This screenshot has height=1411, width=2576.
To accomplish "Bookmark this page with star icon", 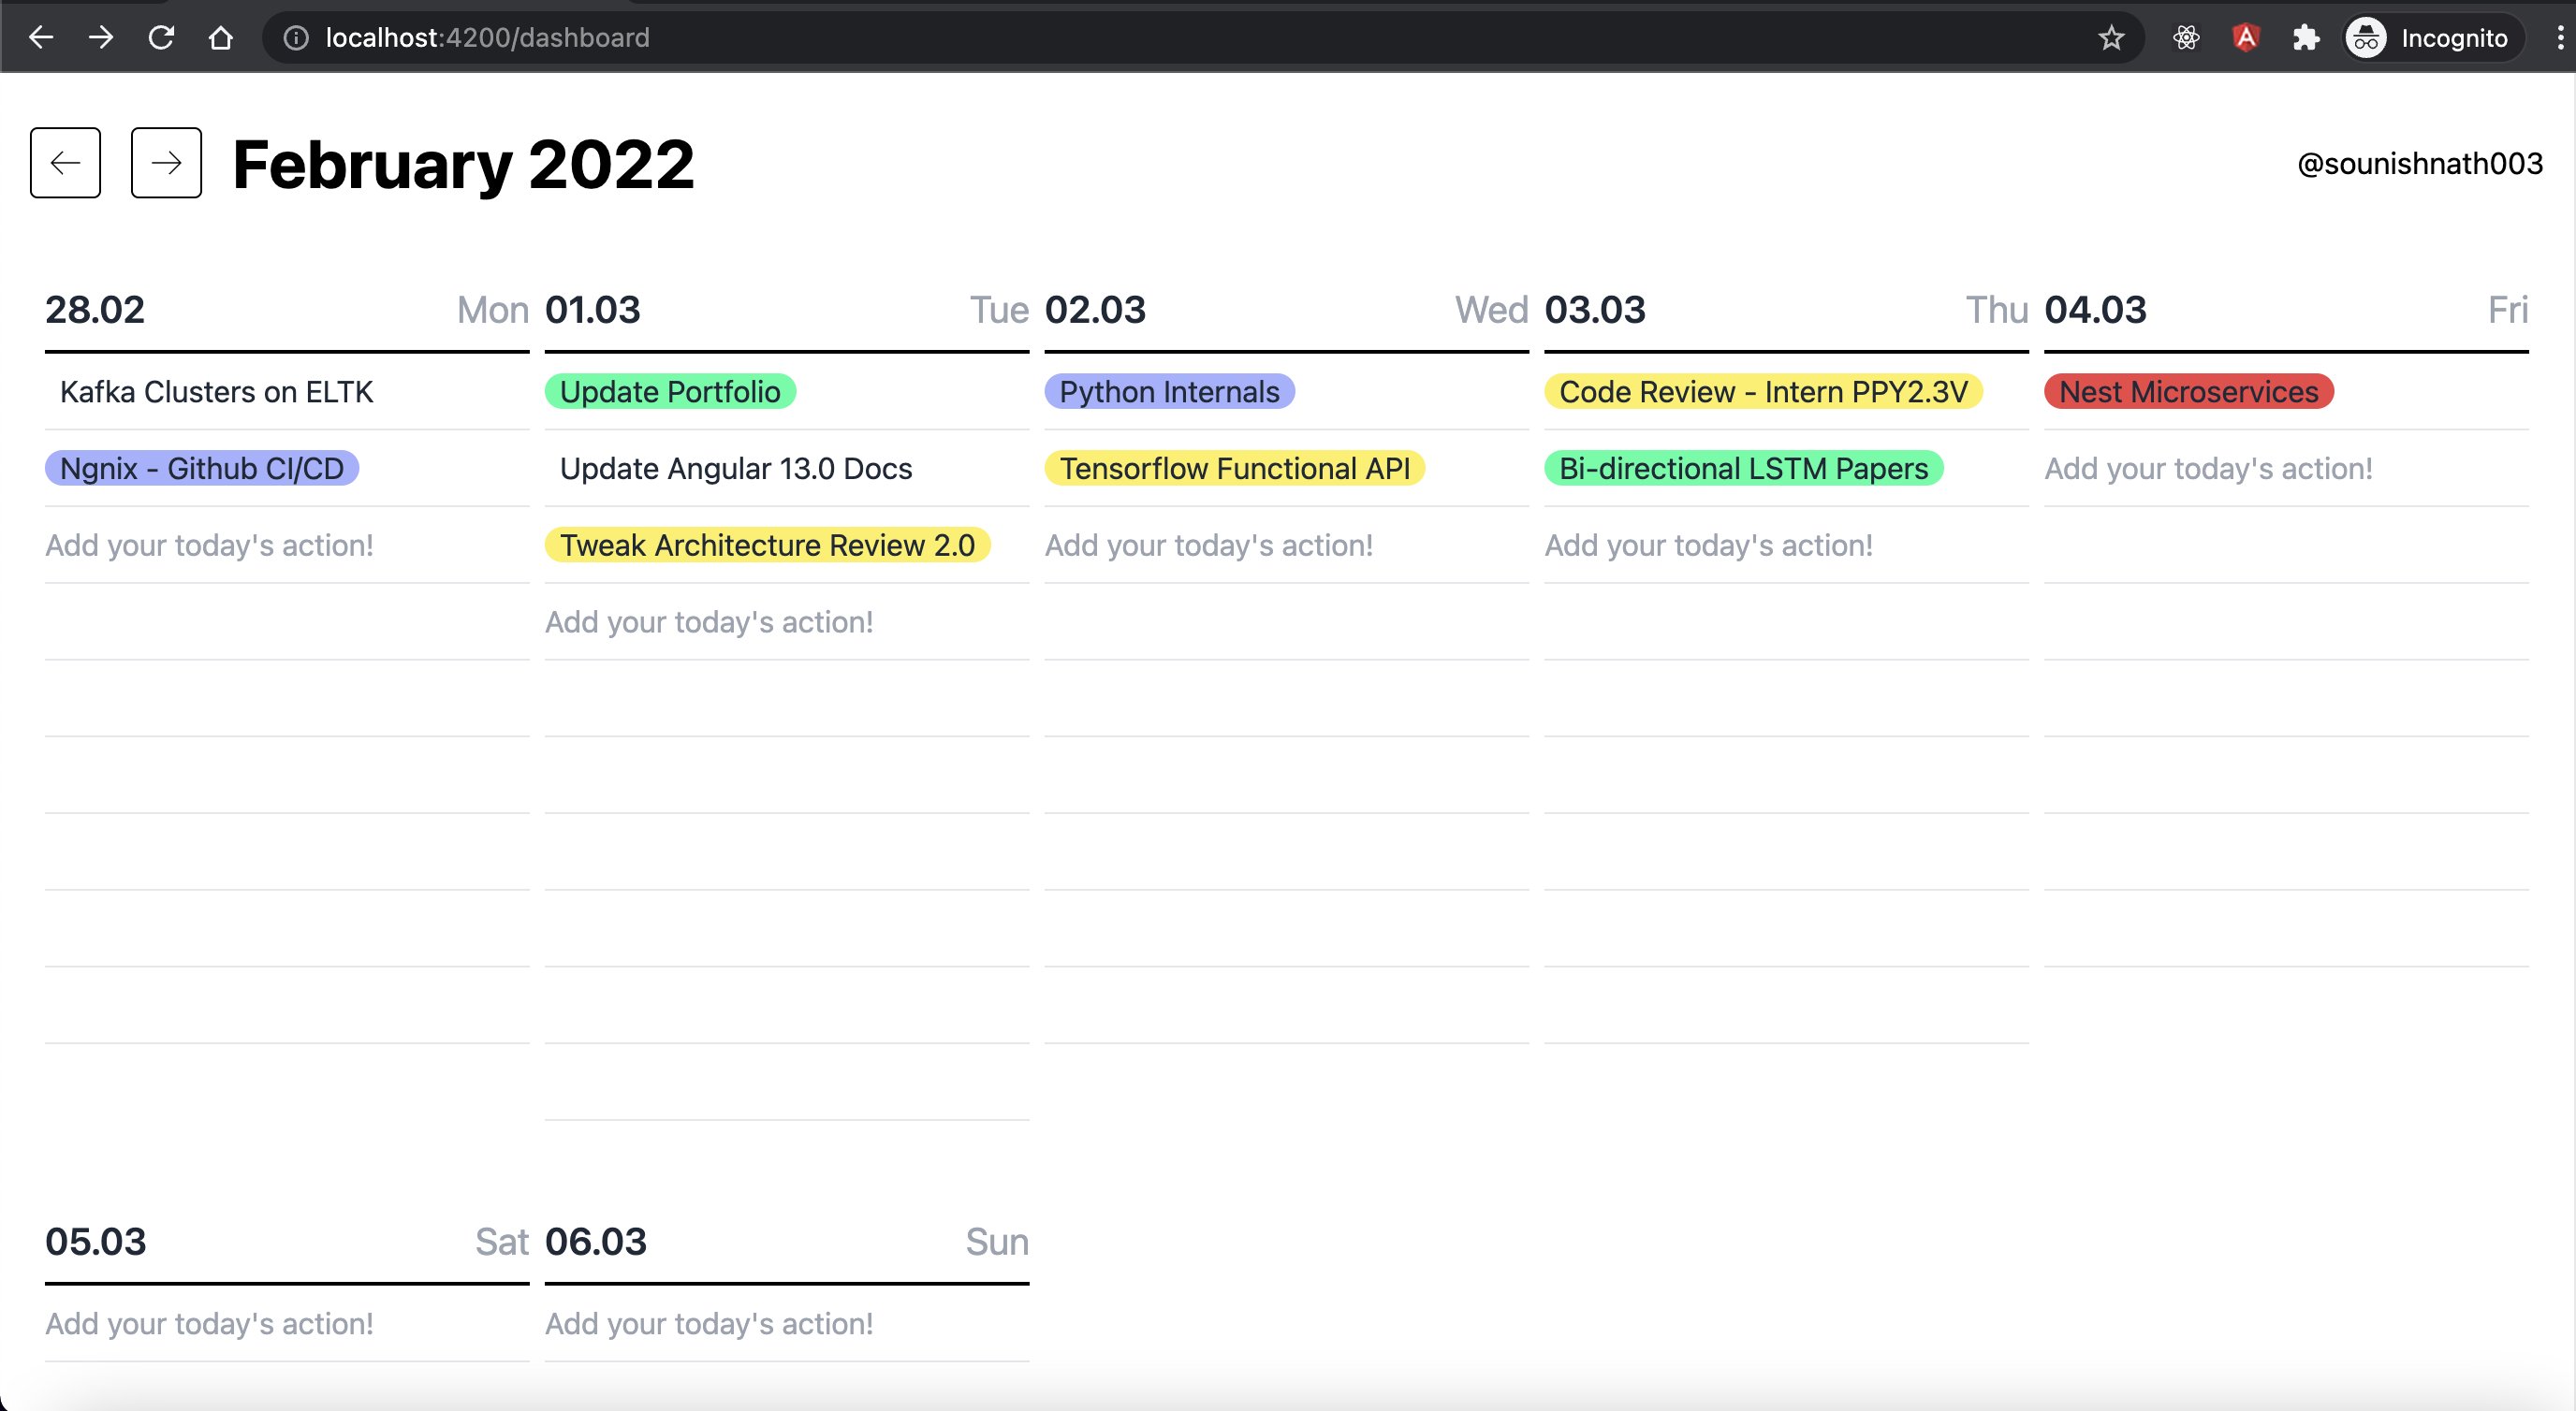I will [x=2111, y=38].
